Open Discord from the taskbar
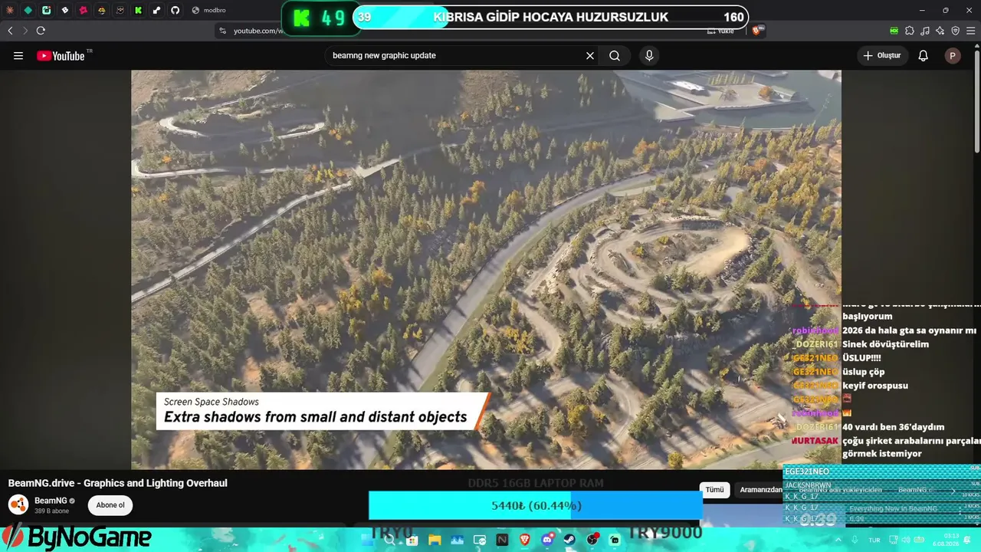The image size is (981, 552). tap(547, 540)
